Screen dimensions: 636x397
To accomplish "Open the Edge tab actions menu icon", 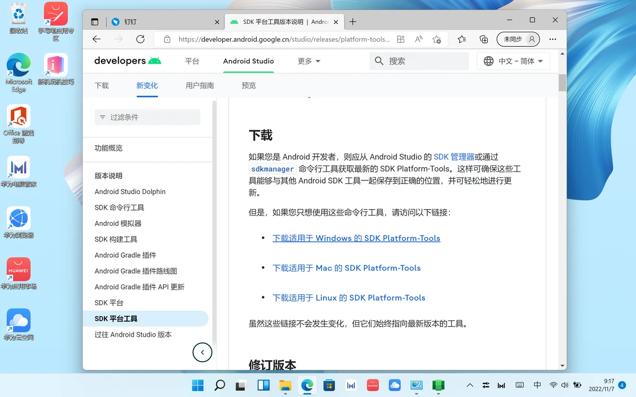I will (95, 22).
